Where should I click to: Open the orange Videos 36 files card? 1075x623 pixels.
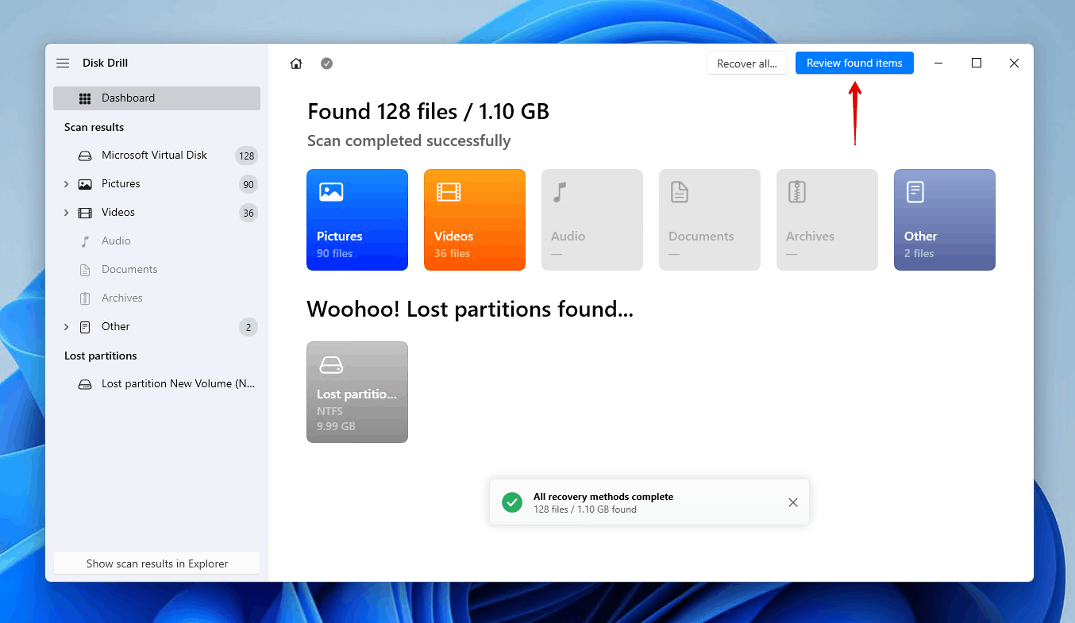(x=475, y=220)
